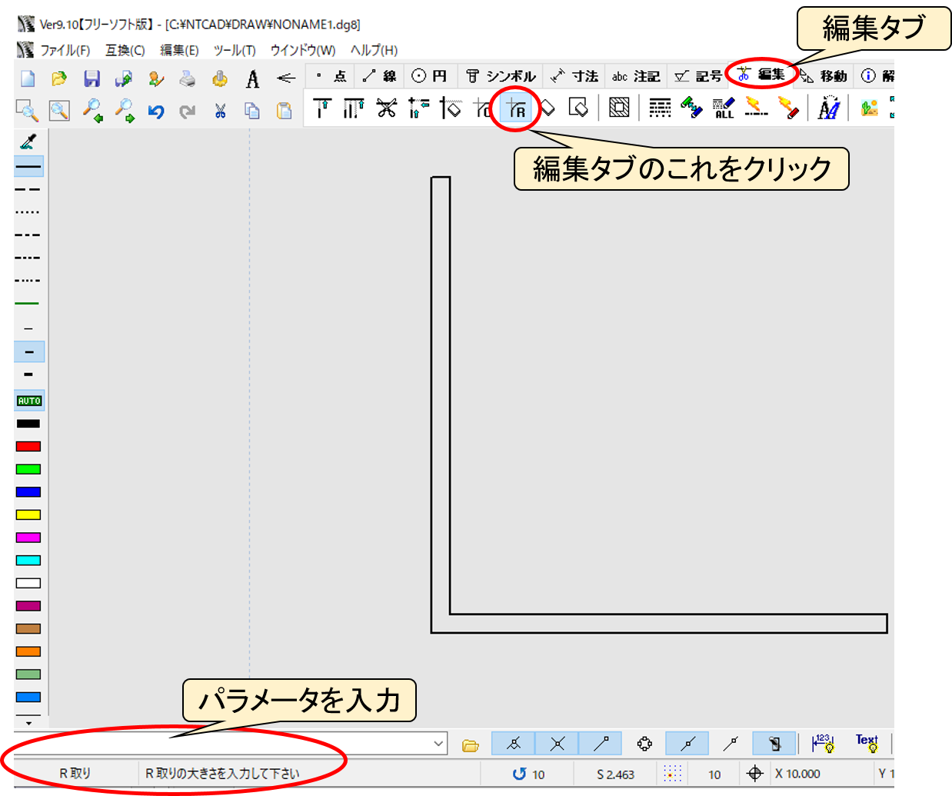The image size is (952, 796).
Task: Select the highlighted medium line width
Action: (29, 352)
